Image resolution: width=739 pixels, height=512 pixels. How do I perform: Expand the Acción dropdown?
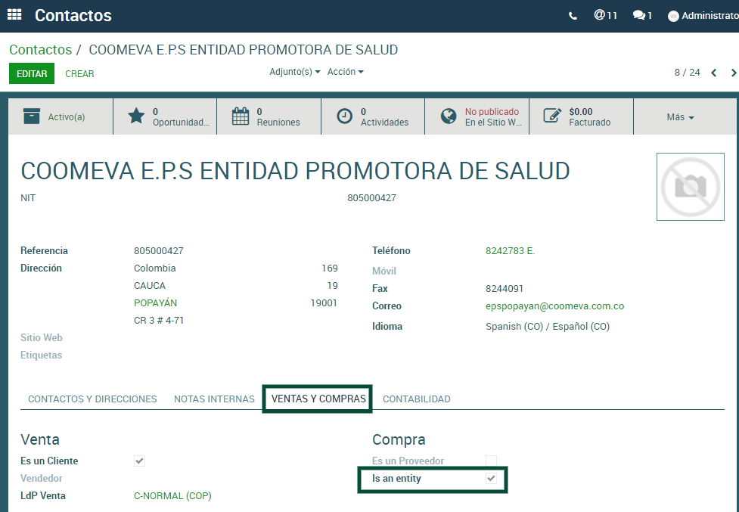click(x=345, y=72)
